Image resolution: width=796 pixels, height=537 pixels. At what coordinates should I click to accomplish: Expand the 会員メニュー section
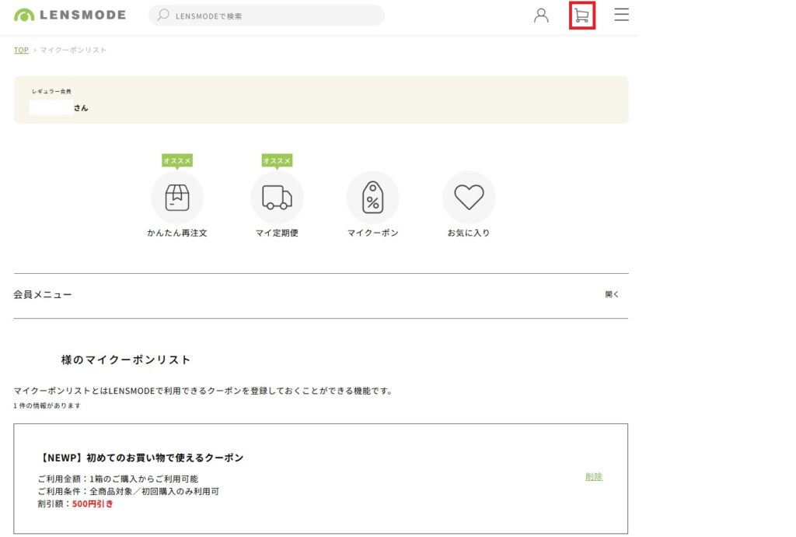point(43,295)
